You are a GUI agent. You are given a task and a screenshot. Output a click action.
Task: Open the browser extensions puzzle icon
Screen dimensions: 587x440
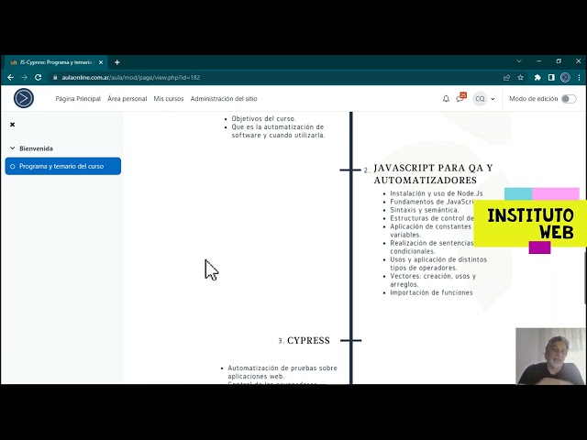click(537, 77)
